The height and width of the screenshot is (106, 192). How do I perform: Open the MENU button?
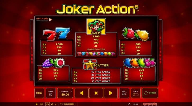(39, 93)
